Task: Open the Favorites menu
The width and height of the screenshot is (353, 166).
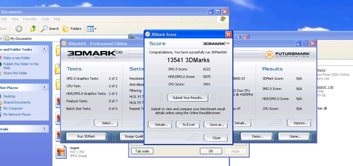Action: [x=30, y=19]
